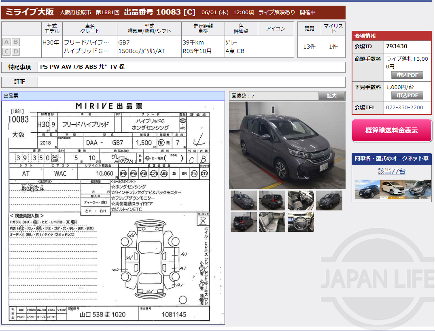Click the A comparison button
The image size is (435, 331).
pyautogui.click(x=6, y=42)
